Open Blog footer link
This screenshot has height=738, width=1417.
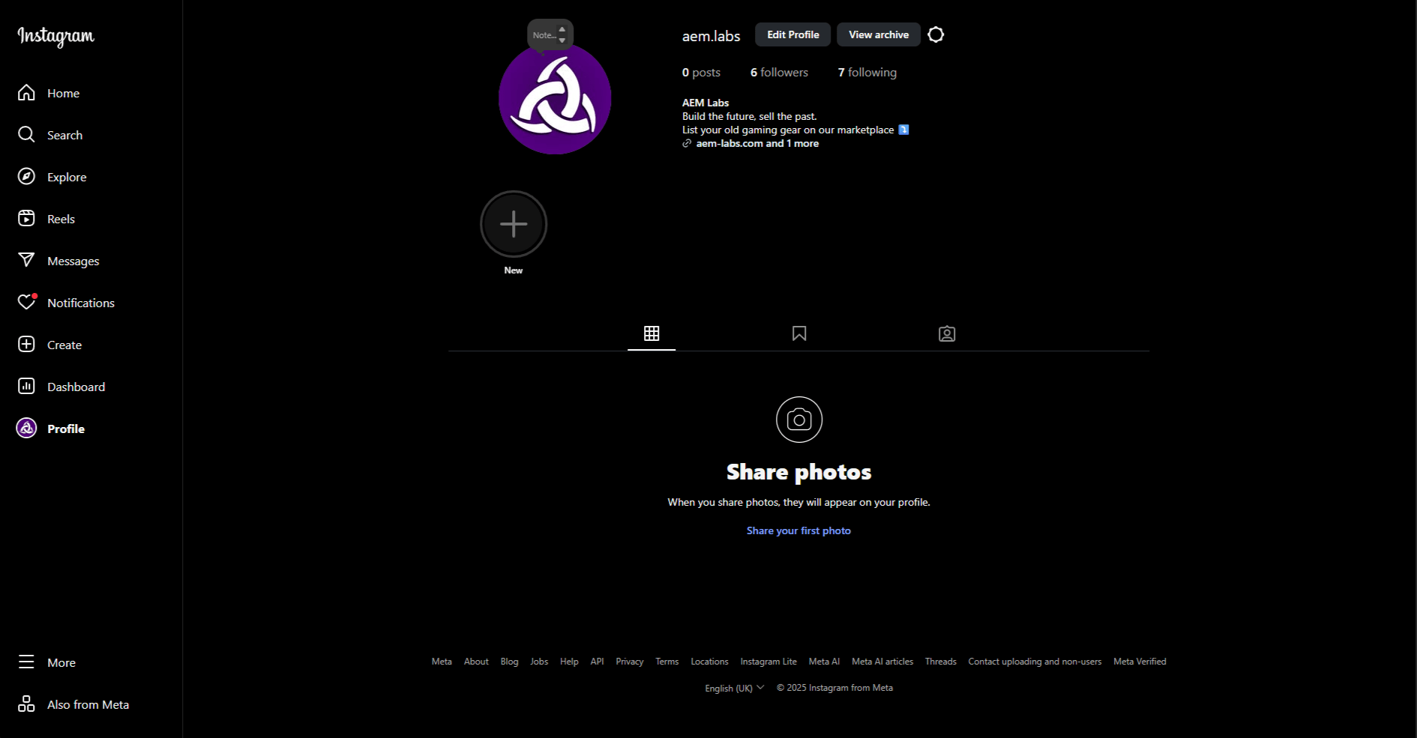(509, 662)
